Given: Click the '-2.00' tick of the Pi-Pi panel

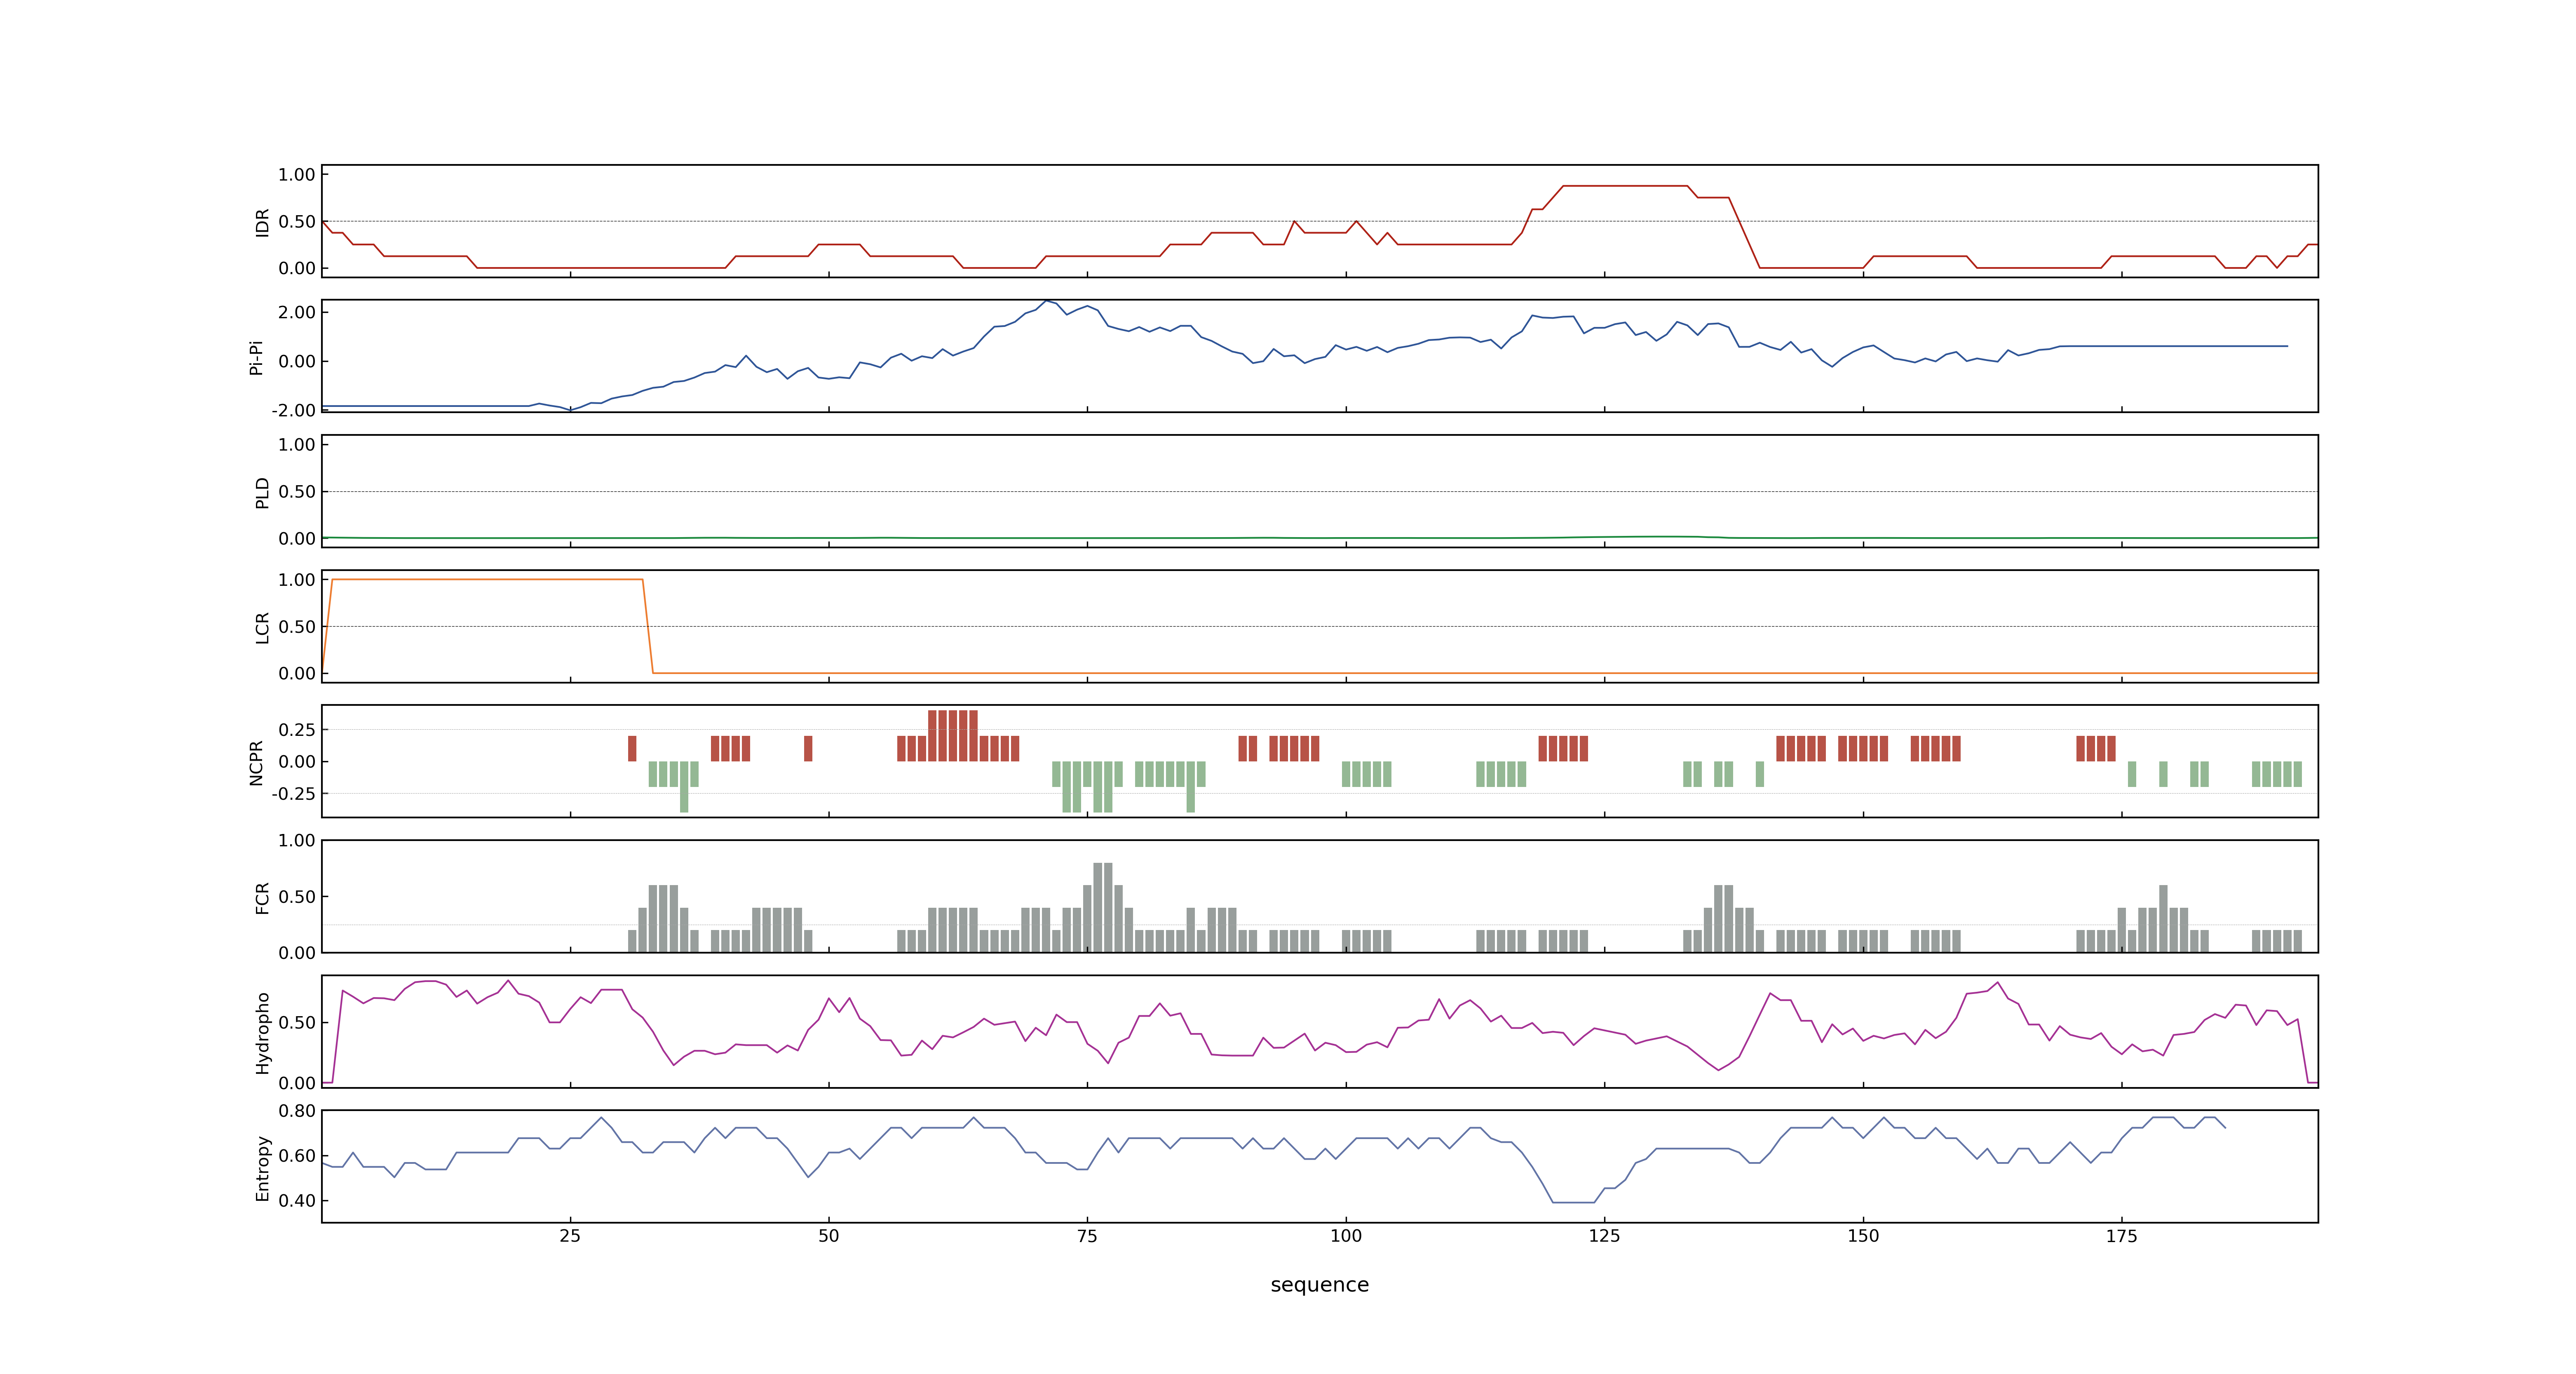Looking at the screenshot, I should (x=293, y=410).
